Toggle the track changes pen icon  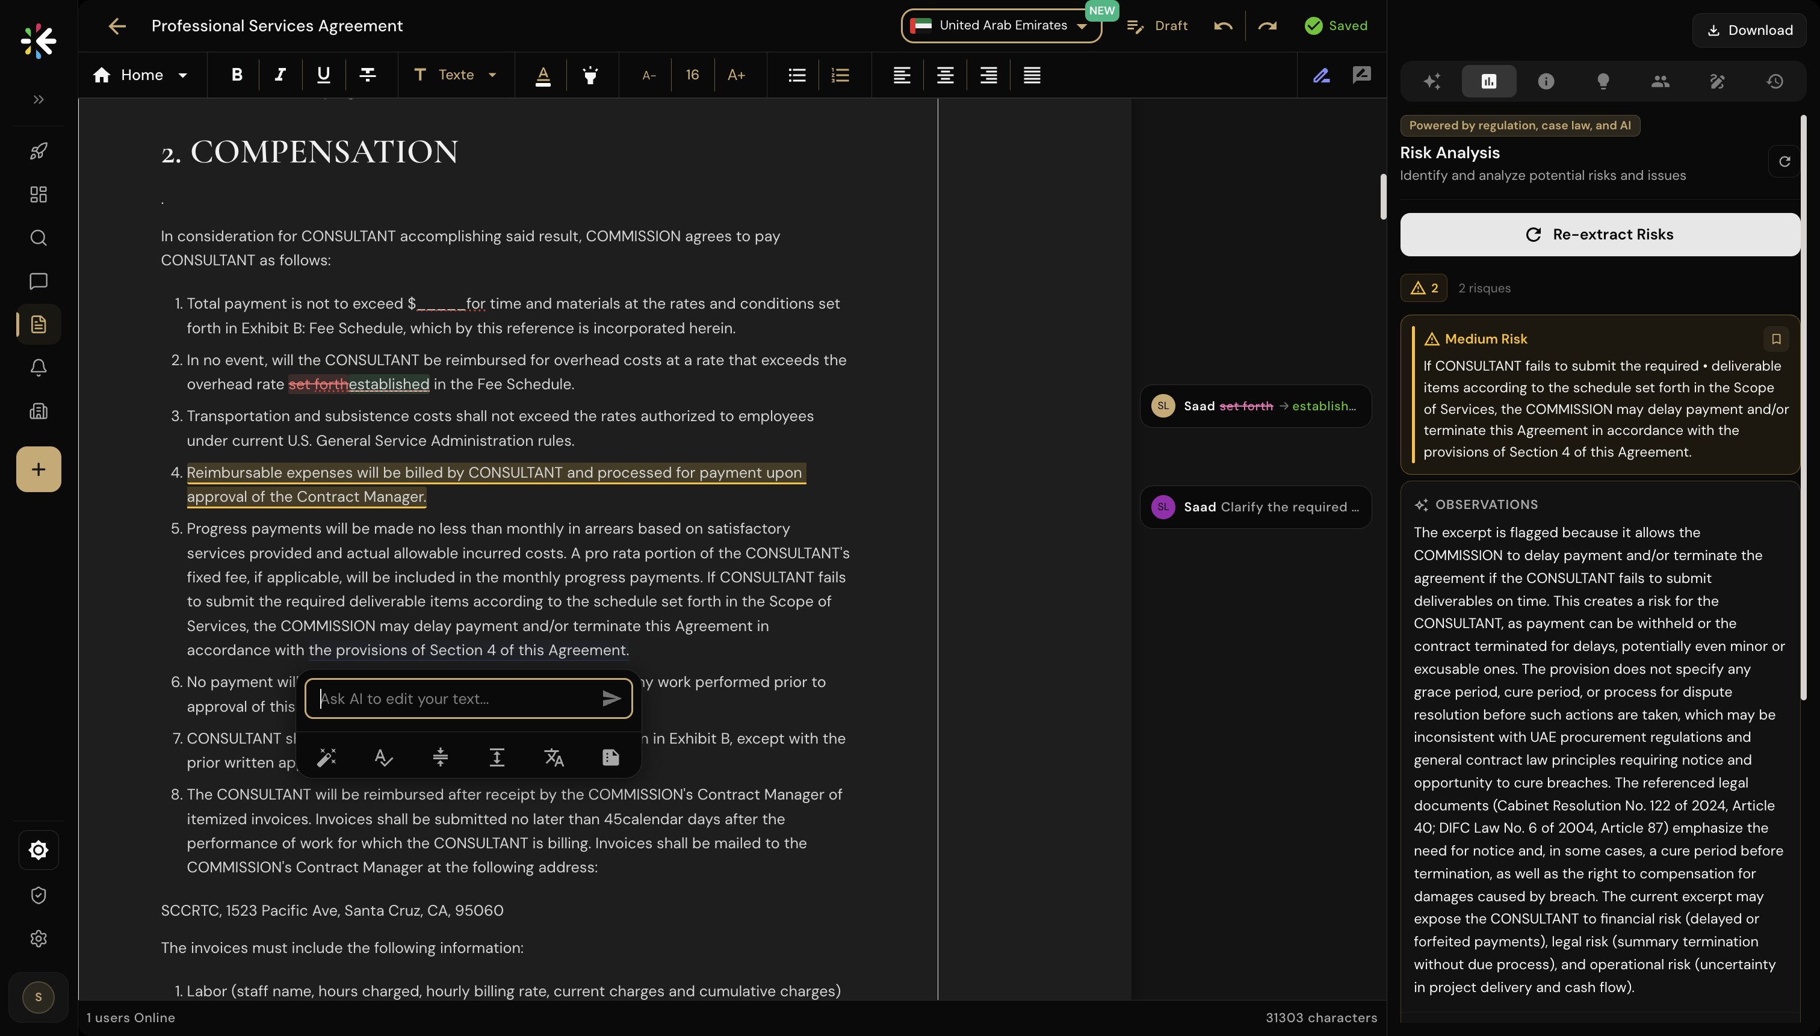(1321, 75)
